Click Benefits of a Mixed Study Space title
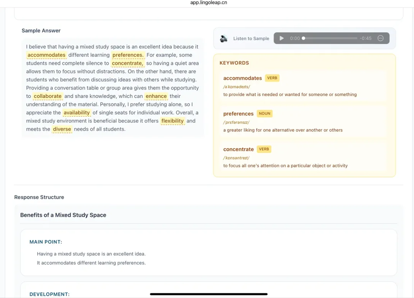Viewport: 414px width, 298px height. pyautogui.click(x=63, y=215)
